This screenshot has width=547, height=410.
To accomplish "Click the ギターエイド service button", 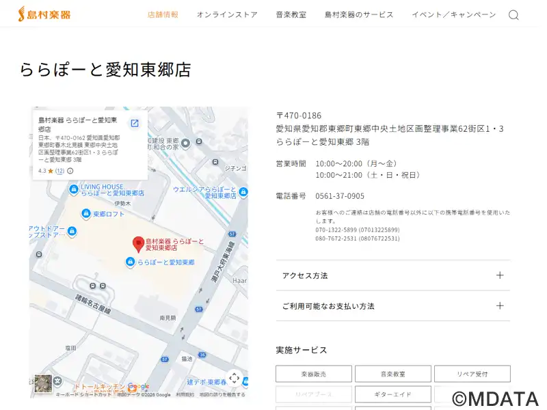I will click(392, 394).
